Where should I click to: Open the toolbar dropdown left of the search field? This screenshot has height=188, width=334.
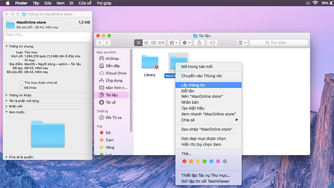pos(242,43)
